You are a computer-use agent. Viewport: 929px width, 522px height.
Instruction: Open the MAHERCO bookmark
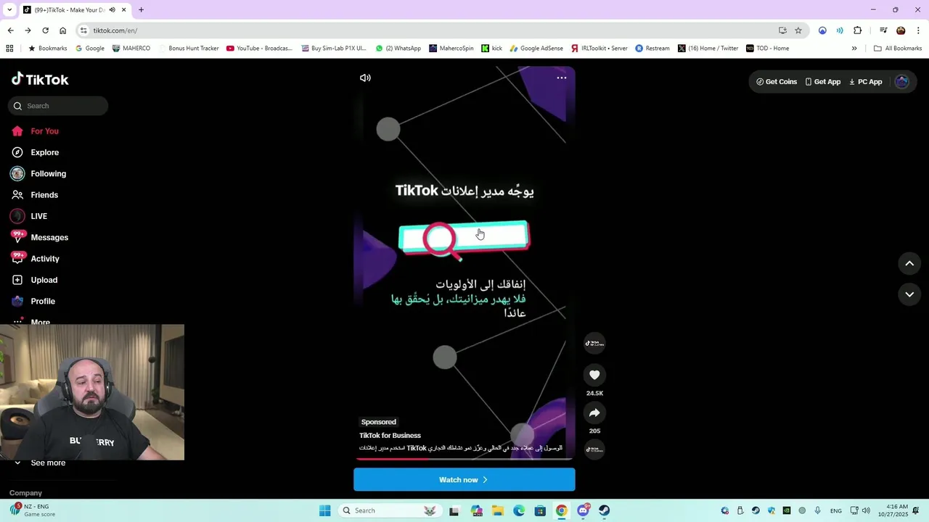[131, 49]
